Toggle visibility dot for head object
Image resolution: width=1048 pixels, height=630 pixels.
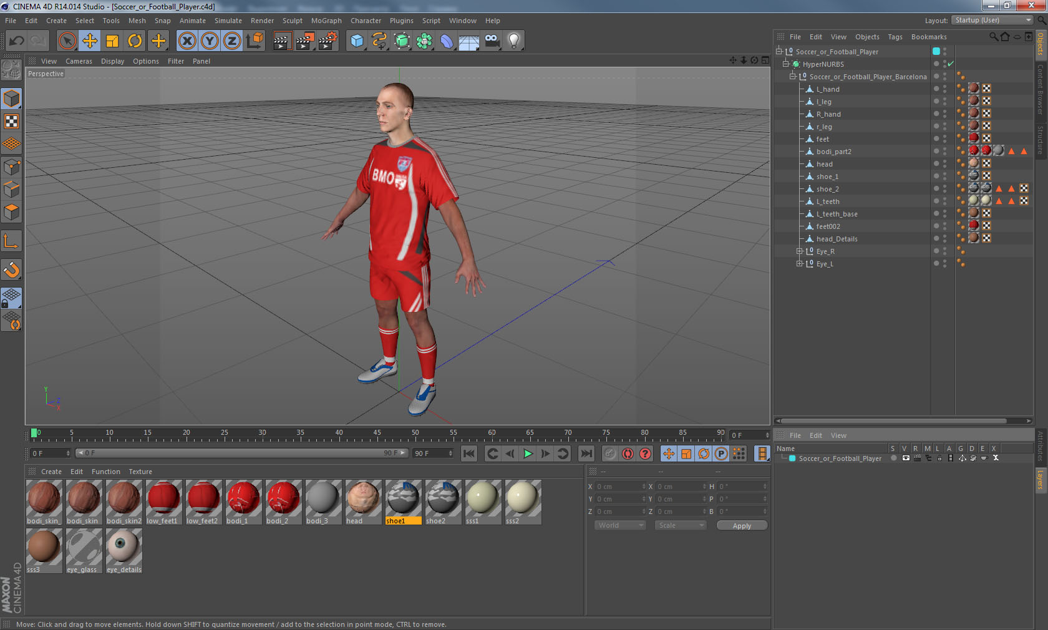pos(936,164)
